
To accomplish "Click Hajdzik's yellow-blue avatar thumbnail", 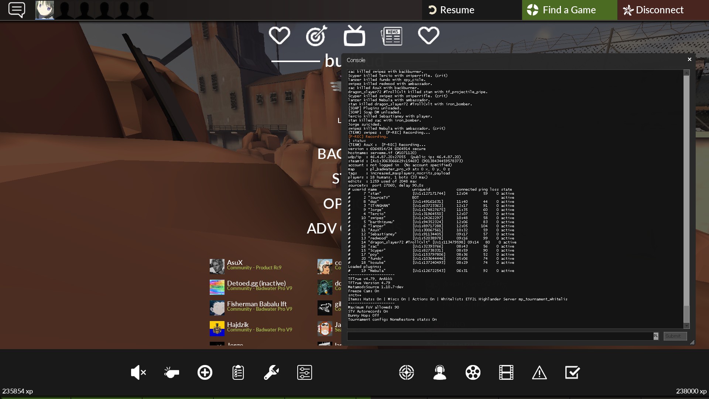I will [x=217, y=328].
